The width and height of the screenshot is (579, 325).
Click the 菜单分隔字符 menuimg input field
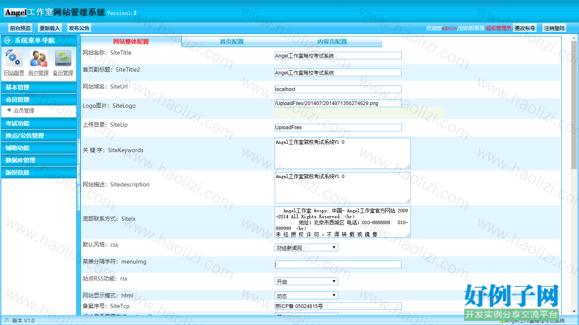point(338,264)
